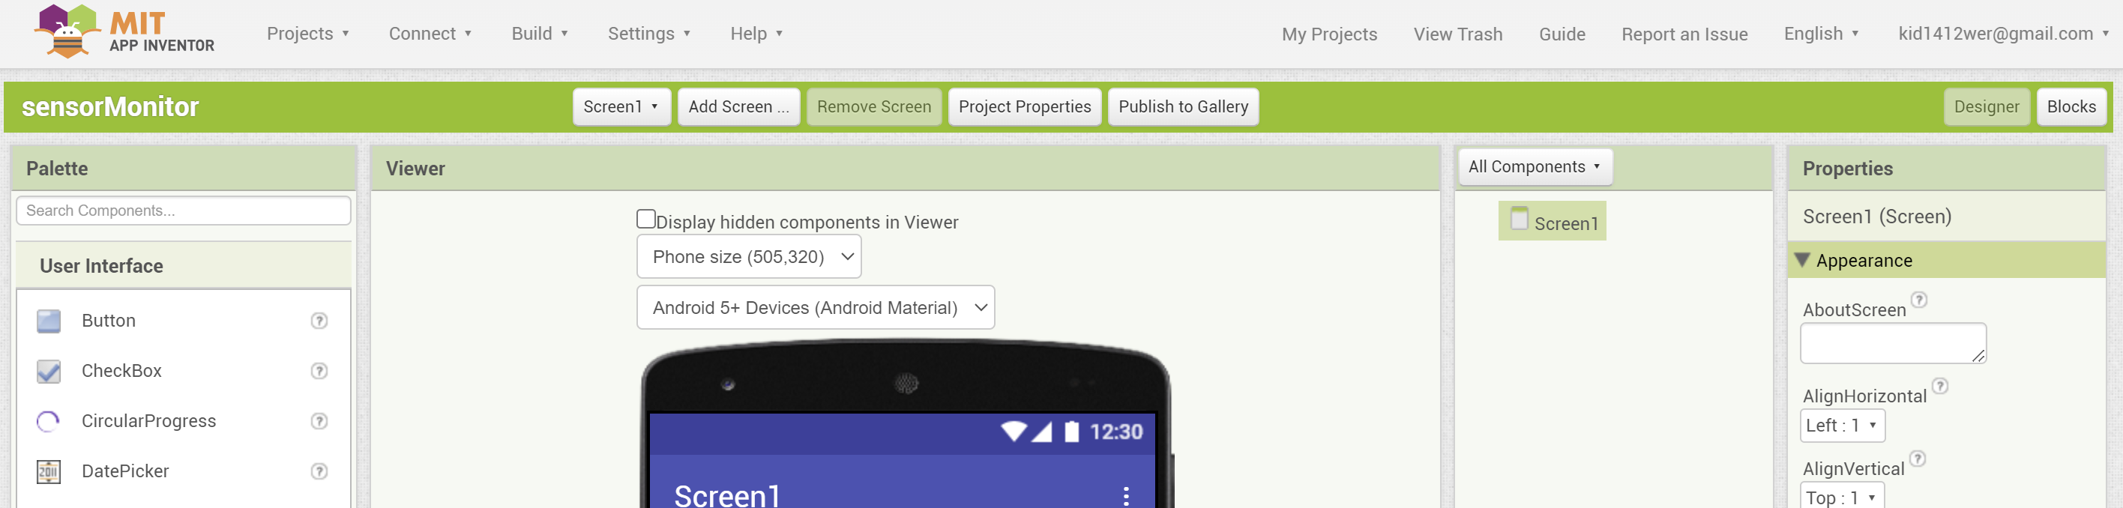
Task: Click the AlignVertical help question mark
Action: (1918, 459)
